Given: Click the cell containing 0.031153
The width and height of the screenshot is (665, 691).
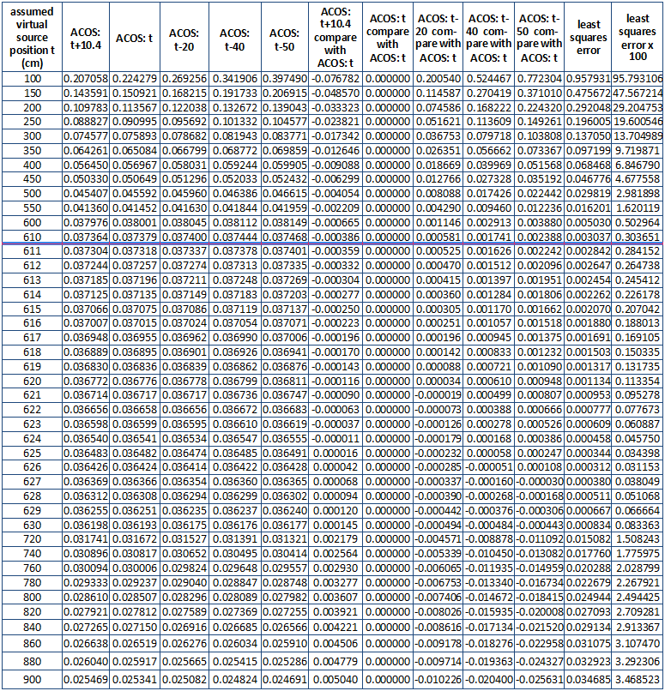Looking at the screenshot, I should [x=638, y=466].
